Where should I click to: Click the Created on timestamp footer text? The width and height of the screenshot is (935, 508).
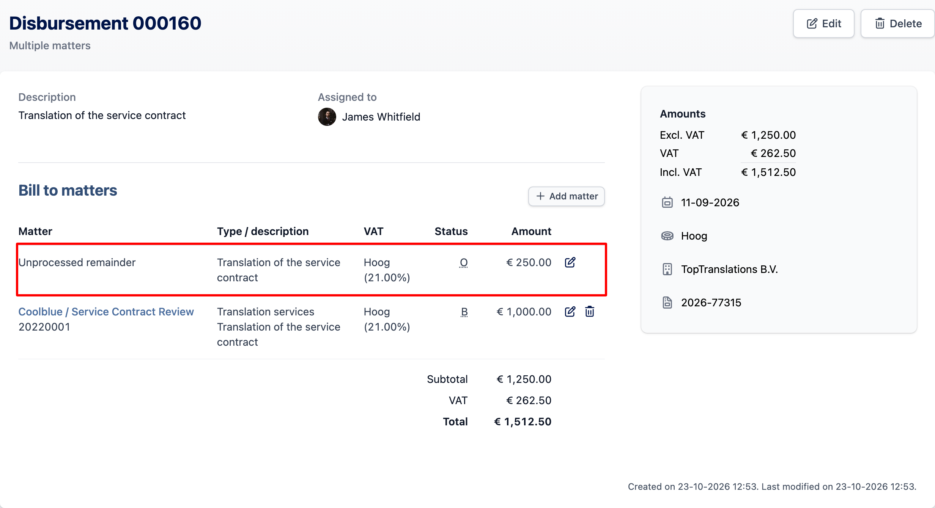772,486
